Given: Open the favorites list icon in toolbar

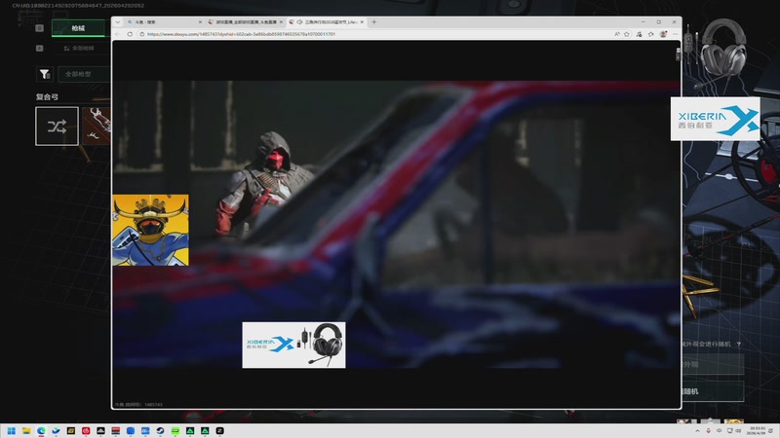Looking at the screenshot, I should pyautogui.click(x=651, y=34).
